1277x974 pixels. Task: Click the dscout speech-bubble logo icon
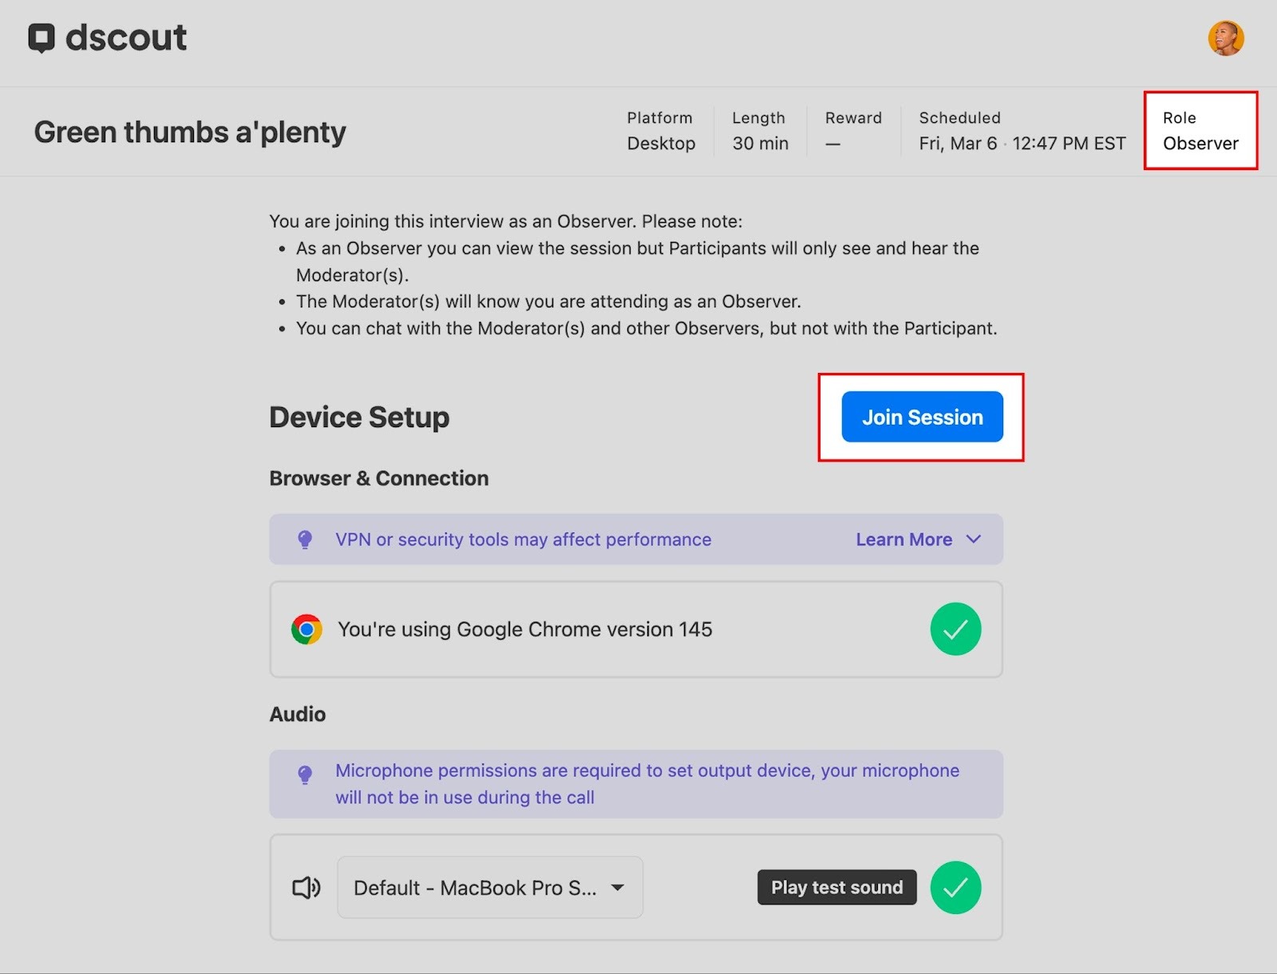click(42, 38)
